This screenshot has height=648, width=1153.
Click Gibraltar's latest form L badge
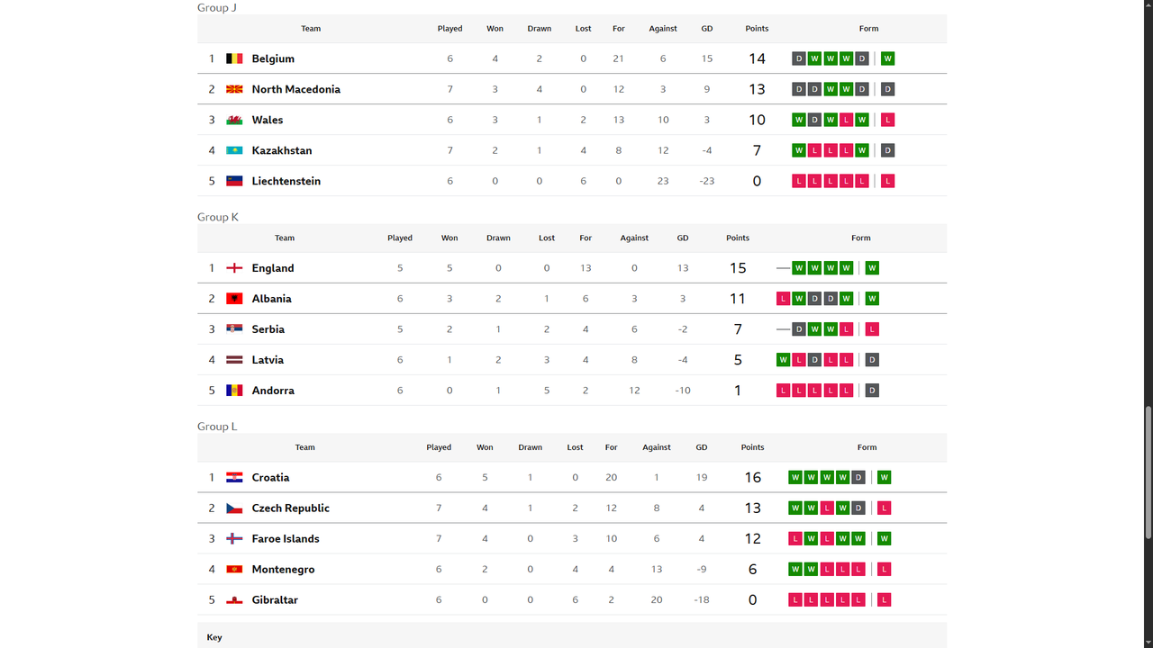click(885, 600)
